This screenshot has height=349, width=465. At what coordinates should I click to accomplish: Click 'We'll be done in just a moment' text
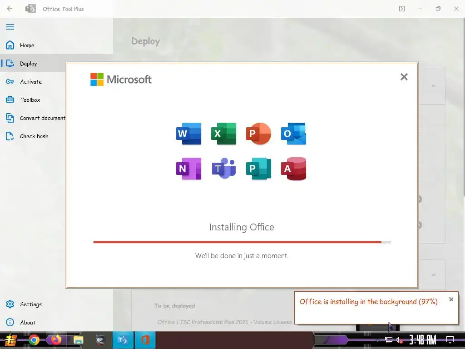tap(242, 256)
